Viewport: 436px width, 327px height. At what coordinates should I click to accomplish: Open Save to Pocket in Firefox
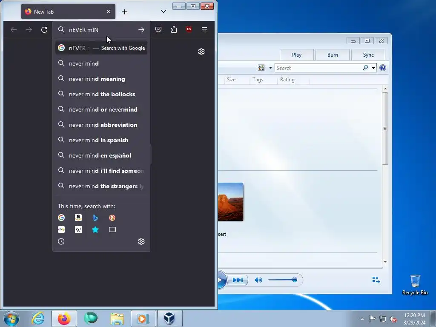(x=158, y=29)
